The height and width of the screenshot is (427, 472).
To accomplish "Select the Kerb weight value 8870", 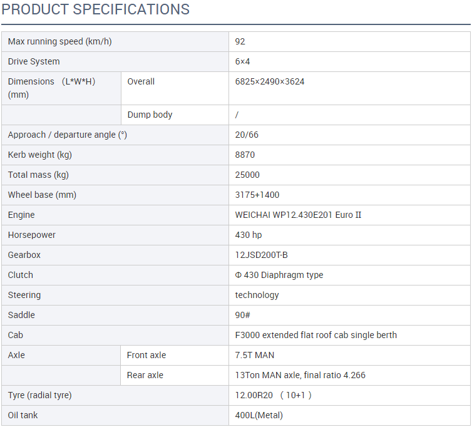I will [x=245, y=155].
